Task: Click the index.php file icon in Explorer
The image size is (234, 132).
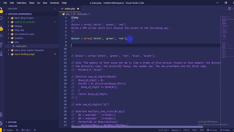Action: tap(14, 46)
